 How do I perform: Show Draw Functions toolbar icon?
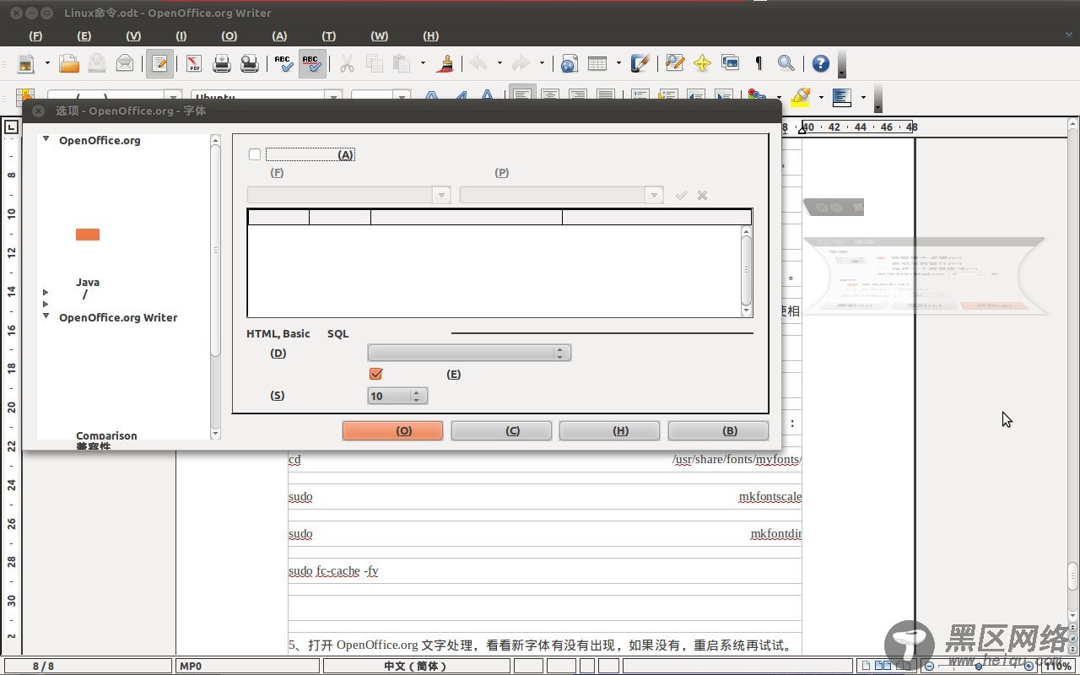[640, 63]
